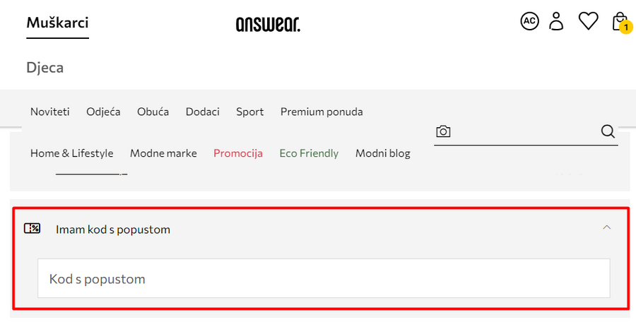Viewport: 636px width, 327px height.
Task: Select the Djeca tab
Action: coord(45,68)
